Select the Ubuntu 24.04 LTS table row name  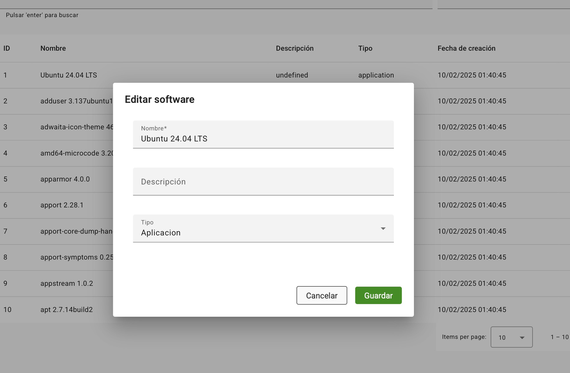[69, 75]
